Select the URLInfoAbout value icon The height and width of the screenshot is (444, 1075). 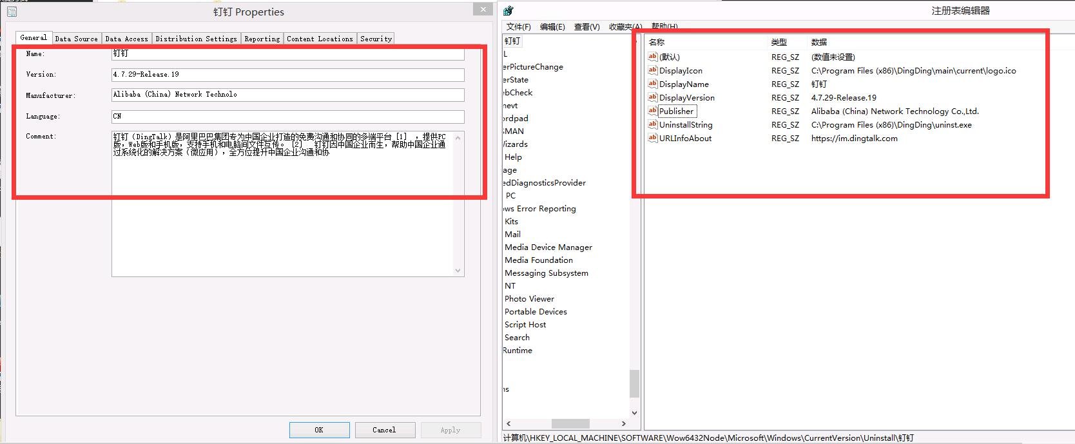pos(652,138)
